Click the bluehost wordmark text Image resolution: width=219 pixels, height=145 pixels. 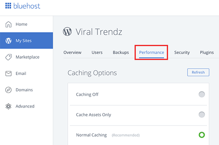pos(27,6)
